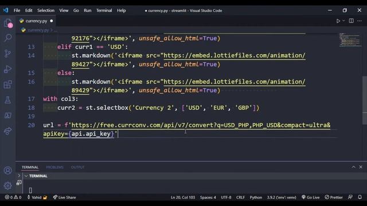
Task: Close the bottom panel
Action: pos(361,167)
